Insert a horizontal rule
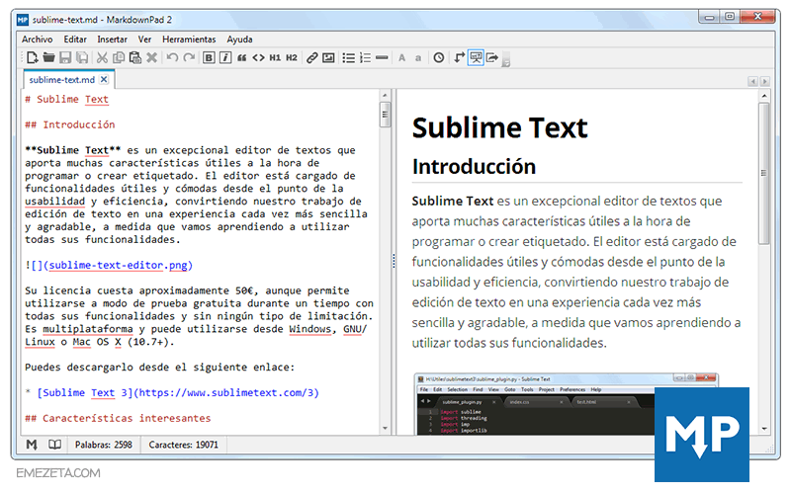This screenshot has width=791, height=494. click(382, 58)
